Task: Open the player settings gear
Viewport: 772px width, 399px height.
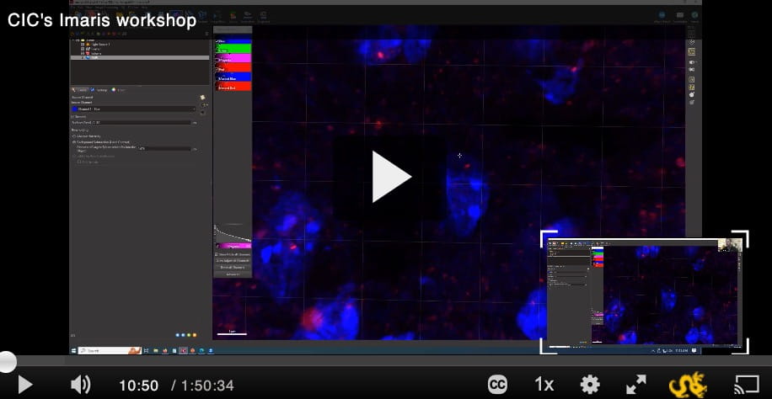Action: (x=590, y=385)
